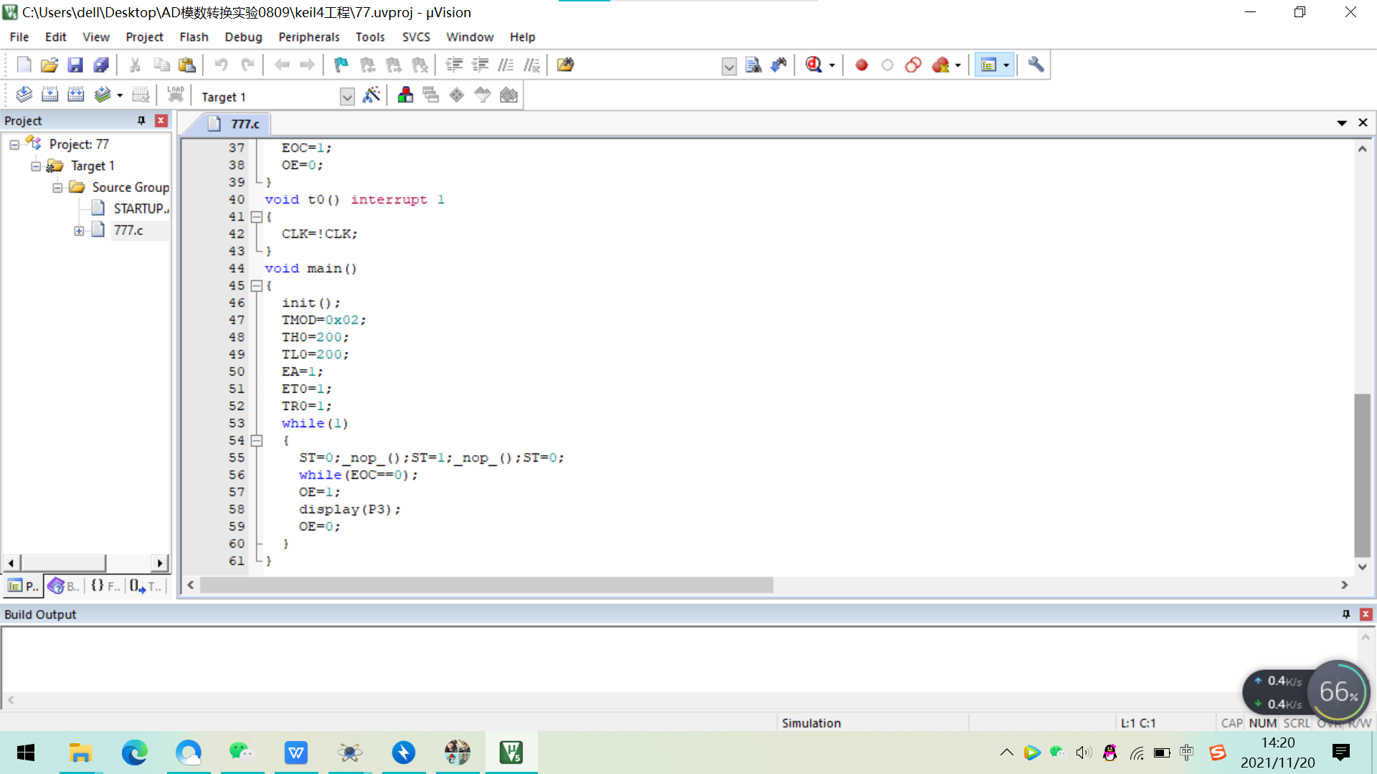Switch to the Templates panel tab
This screenshot has width=1377, height=774.
tap(146, 586)
